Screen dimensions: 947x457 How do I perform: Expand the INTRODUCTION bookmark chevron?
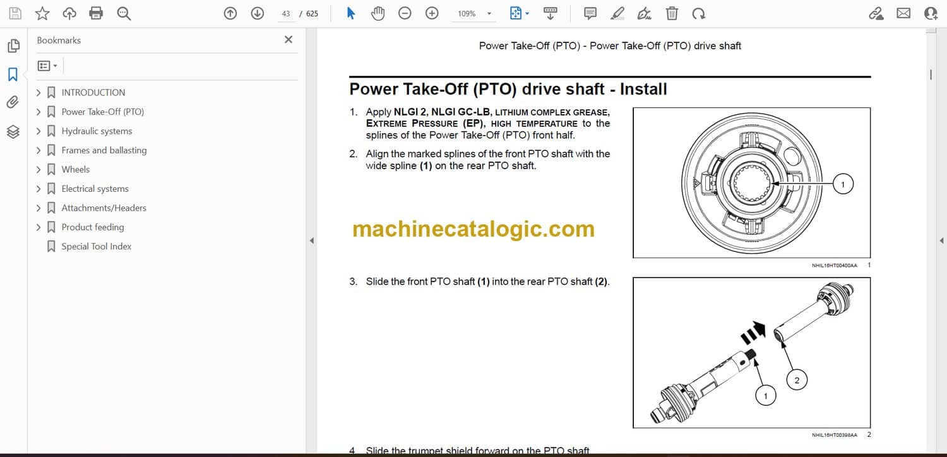39,92
